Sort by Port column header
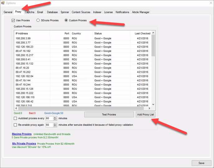The height and width of the screenshot is (168, 214). point(60,33)
